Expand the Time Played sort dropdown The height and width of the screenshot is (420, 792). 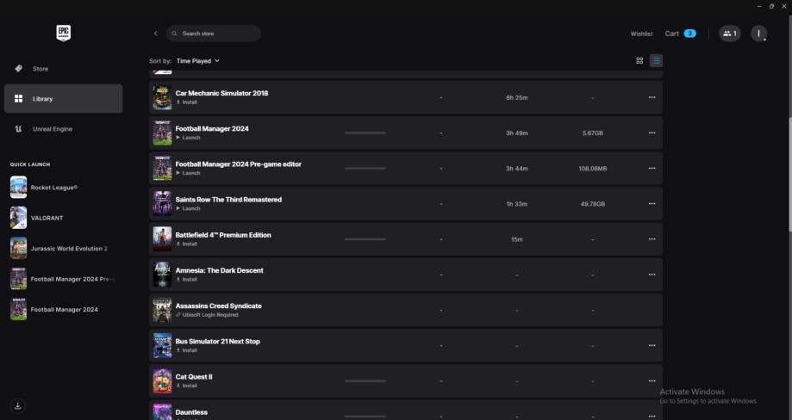point(198,61)
